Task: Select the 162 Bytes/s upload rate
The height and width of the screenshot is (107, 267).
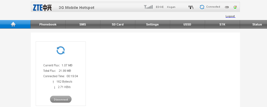Action: click(64, 82)
